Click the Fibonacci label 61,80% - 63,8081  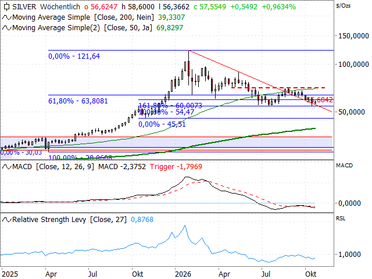(78, 101)
